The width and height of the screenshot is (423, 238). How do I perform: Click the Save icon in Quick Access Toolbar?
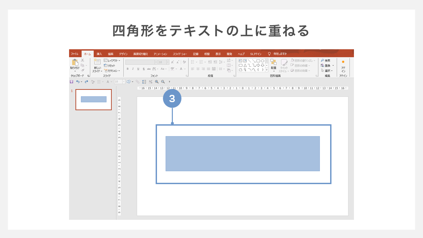click(71, 82)
